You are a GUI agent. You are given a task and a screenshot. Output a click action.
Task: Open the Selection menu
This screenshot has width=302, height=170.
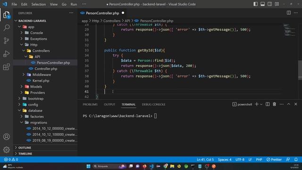tap(39, 4)
